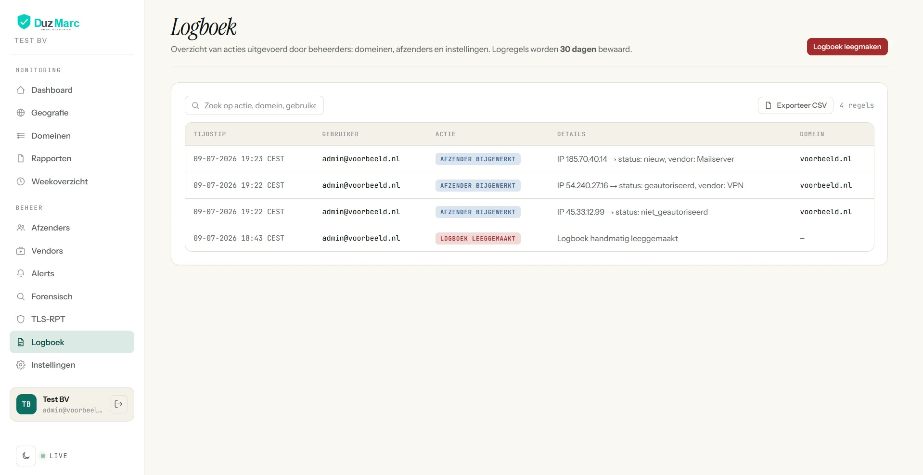The height and width of the screenshot is (475, 923).
Task: Click the Rapporten document icon
Action: [21, 158]
